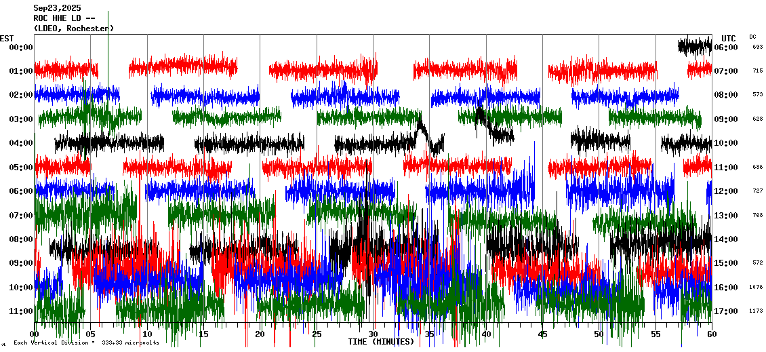Click the 15 minute tick on x-axis

(203, 334)
